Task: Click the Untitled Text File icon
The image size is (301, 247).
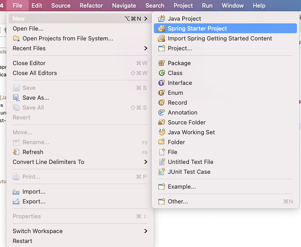Action: coord(162,162)
